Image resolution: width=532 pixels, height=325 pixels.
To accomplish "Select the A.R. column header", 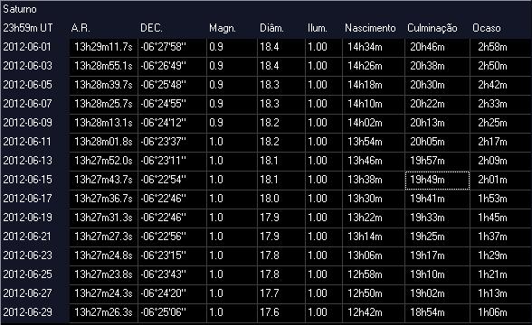I will coord(81,28).
